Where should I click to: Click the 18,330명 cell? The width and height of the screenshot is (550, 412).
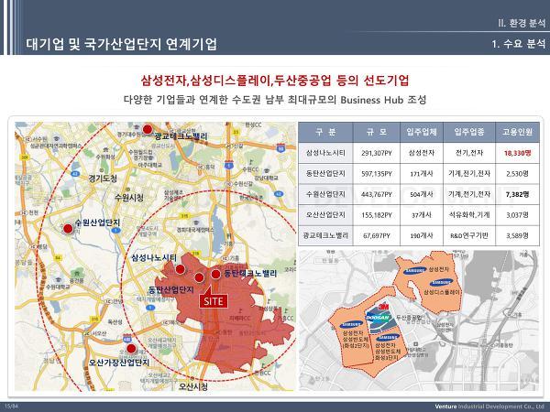point(517,153)
